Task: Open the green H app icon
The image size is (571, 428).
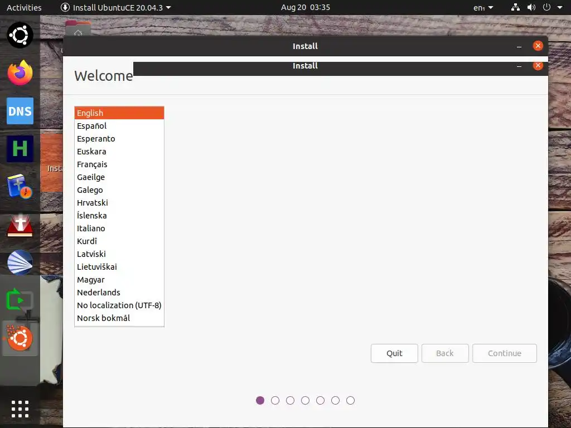Action: coord(20,149)
